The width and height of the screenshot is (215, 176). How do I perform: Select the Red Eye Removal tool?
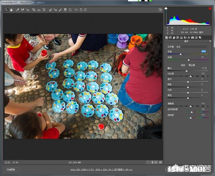(55, 10)
